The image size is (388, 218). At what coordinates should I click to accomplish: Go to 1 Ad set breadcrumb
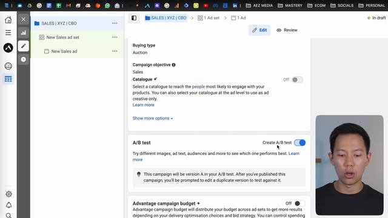click(x=209, y=18)
